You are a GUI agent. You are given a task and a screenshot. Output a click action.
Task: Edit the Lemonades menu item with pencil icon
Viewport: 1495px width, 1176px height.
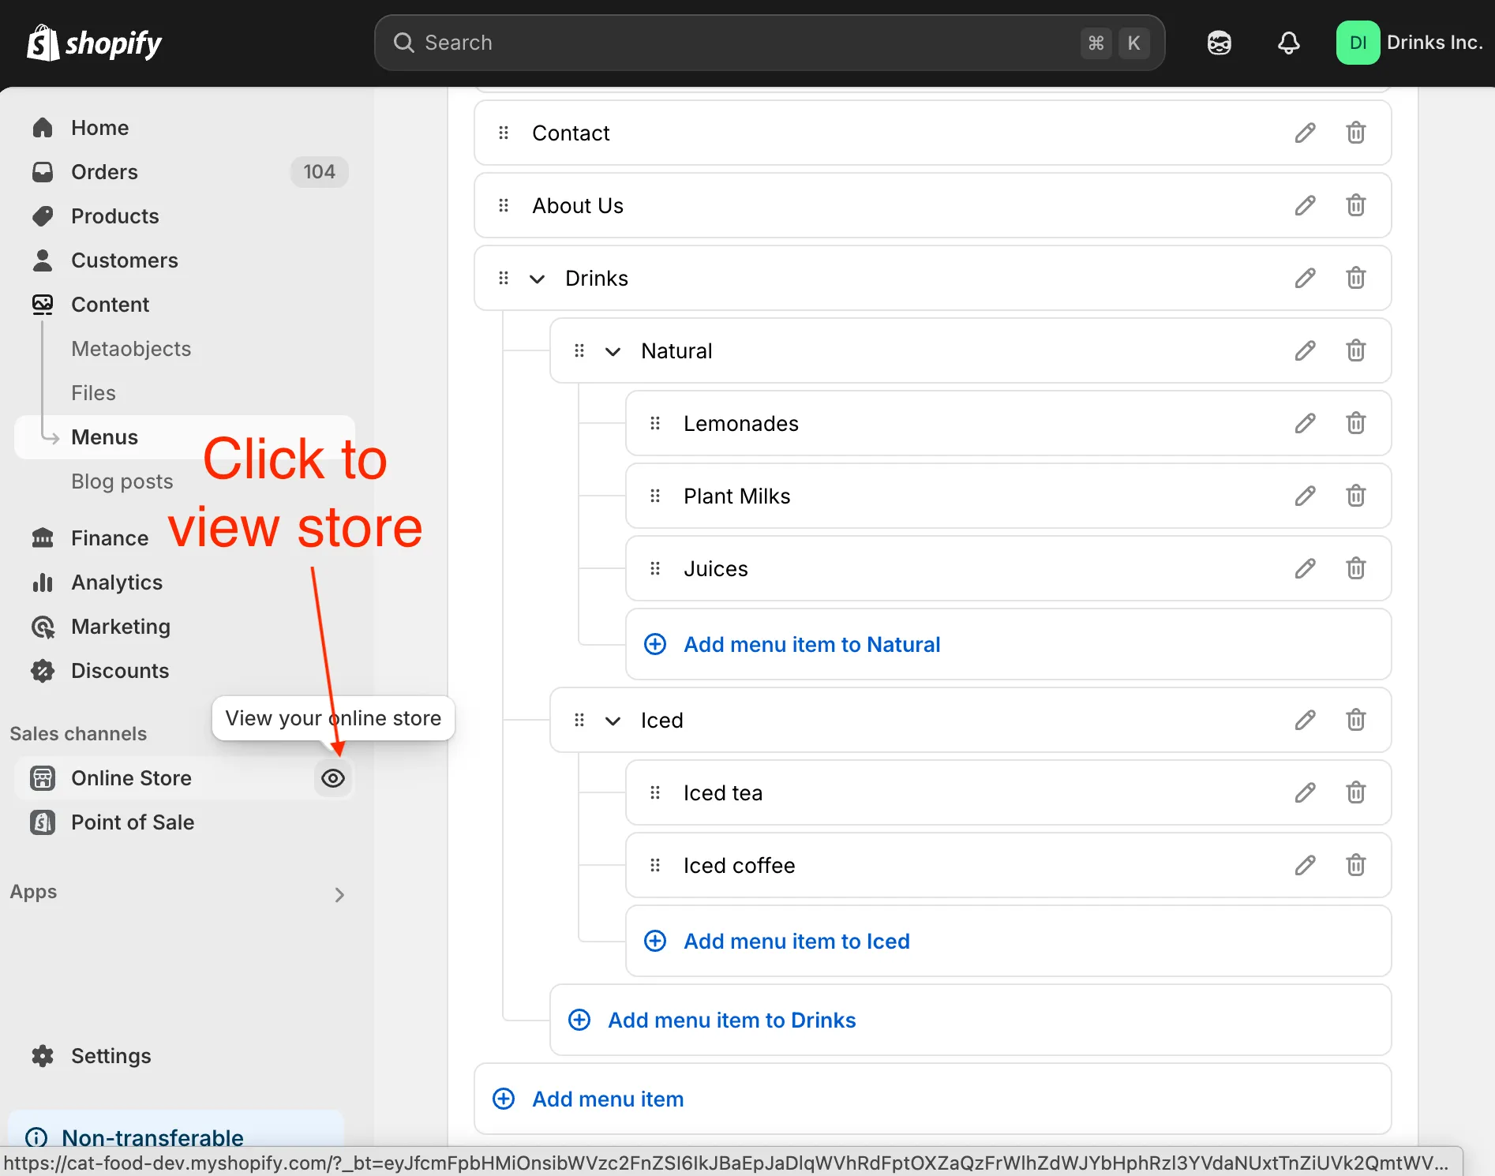click(1305, 423)
